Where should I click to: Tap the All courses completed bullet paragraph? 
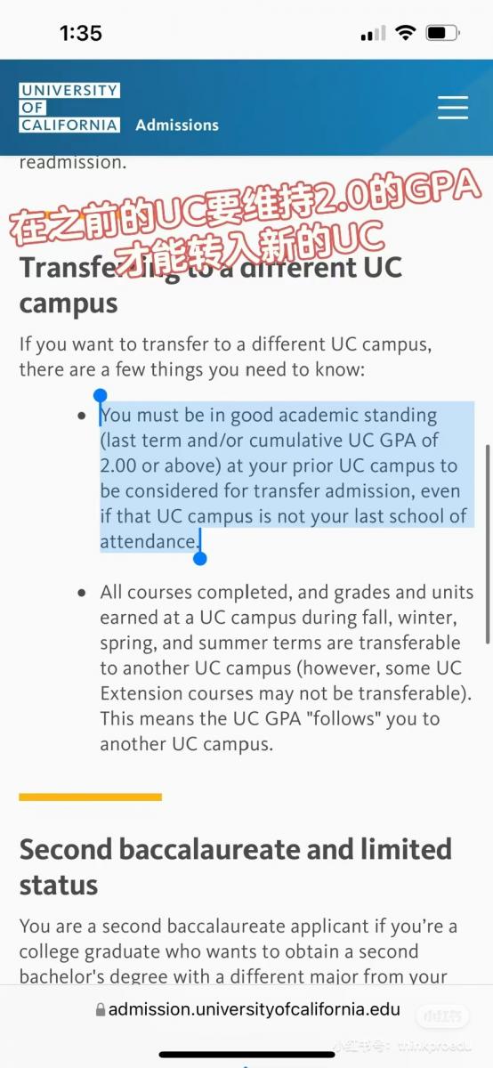click(x=287, y=668)
